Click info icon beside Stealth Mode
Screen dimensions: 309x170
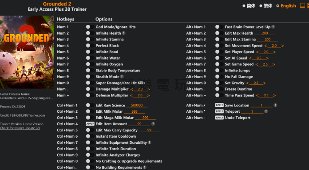pyautogui.click(x=122, y=77)
